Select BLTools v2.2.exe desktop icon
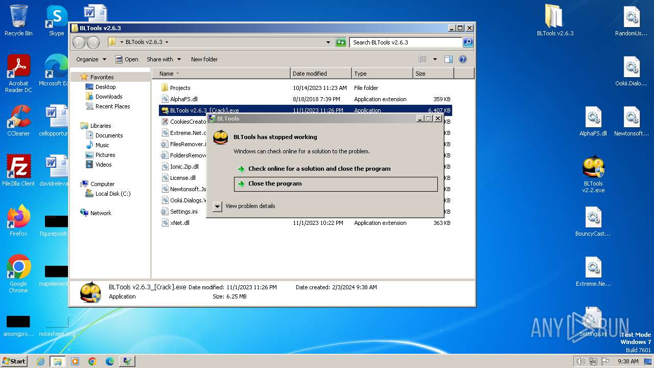Screen dimensions: 654x368 (x=593, y=174)
